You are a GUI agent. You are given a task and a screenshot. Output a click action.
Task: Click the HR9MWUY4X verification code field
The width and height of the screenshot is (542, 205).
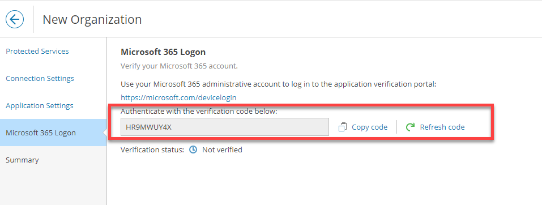(225, 127)
